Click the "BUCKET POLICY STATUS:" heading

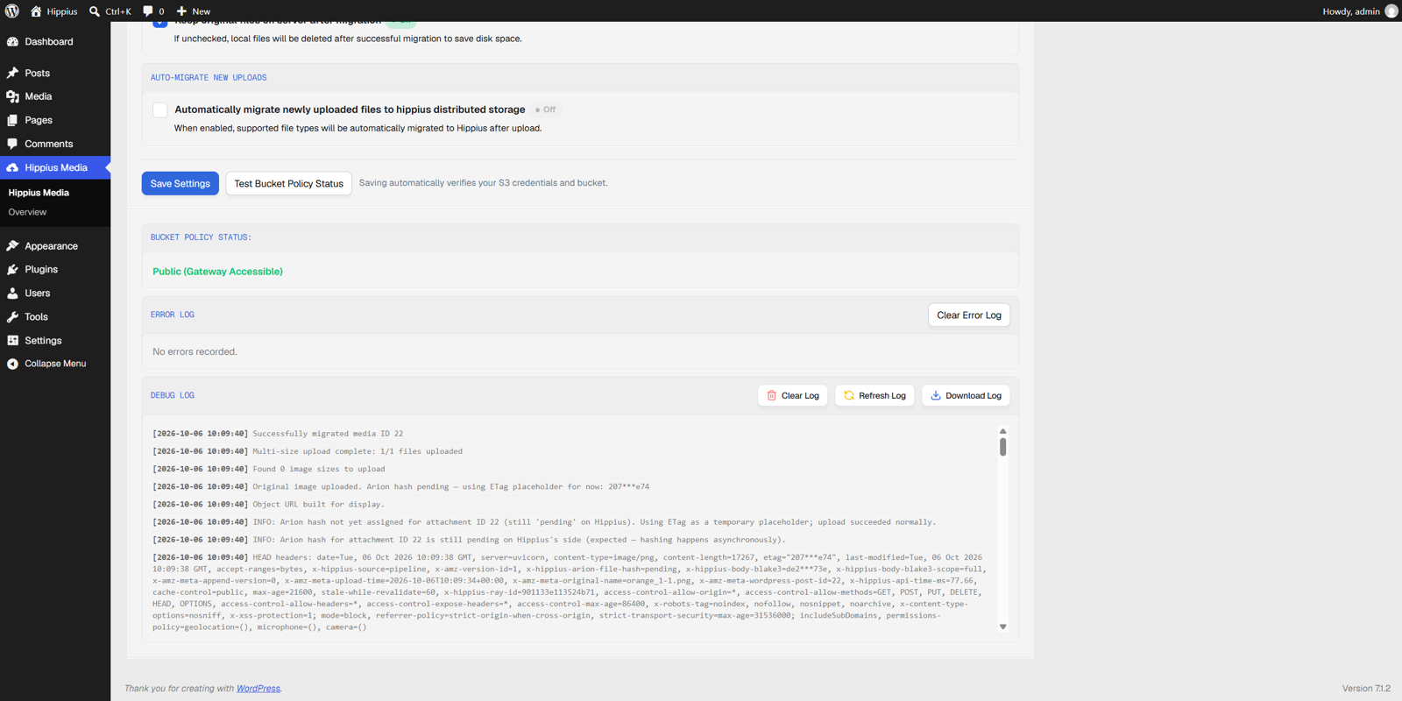coord(201,237)
